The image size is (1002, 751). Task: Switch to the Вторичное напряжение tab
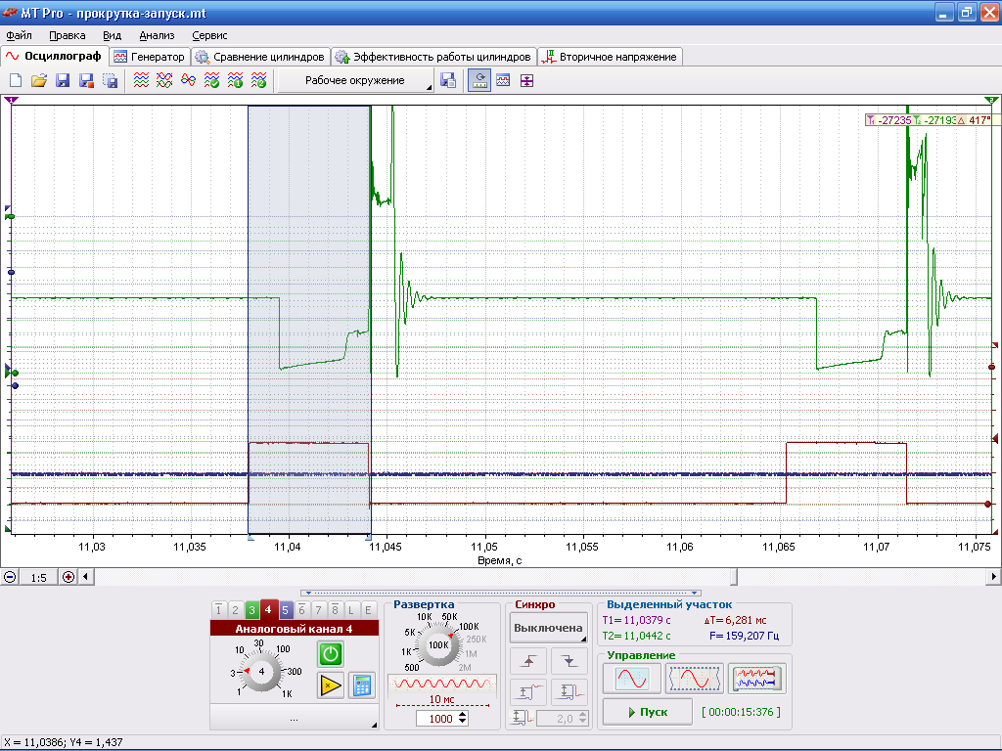(x=610, y=57)
